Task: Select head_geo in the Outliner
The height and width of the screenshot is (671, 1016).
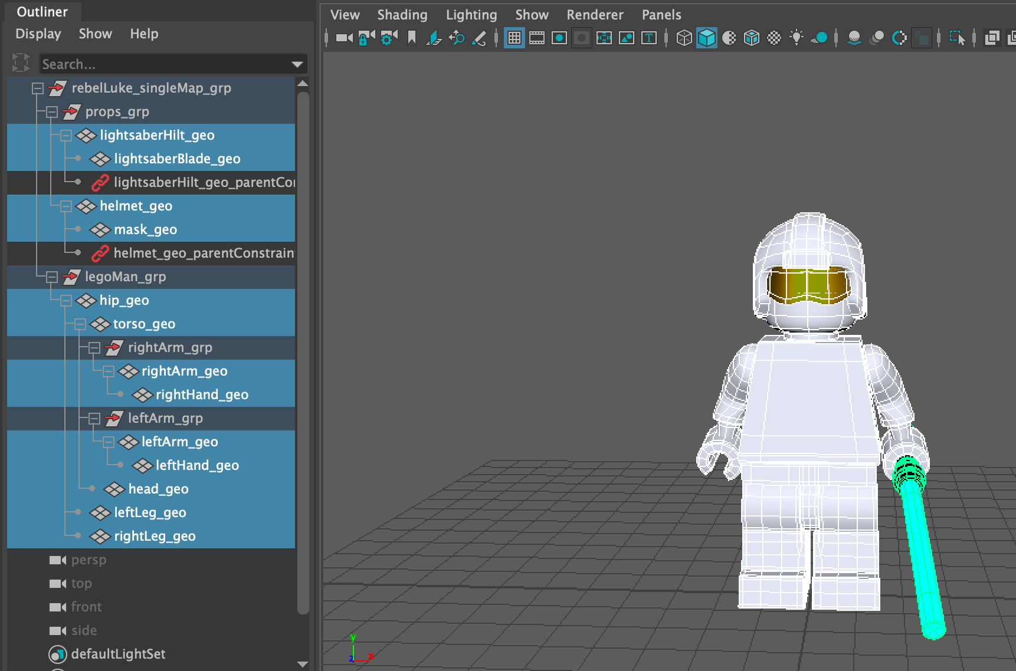Action: [151, 489]
